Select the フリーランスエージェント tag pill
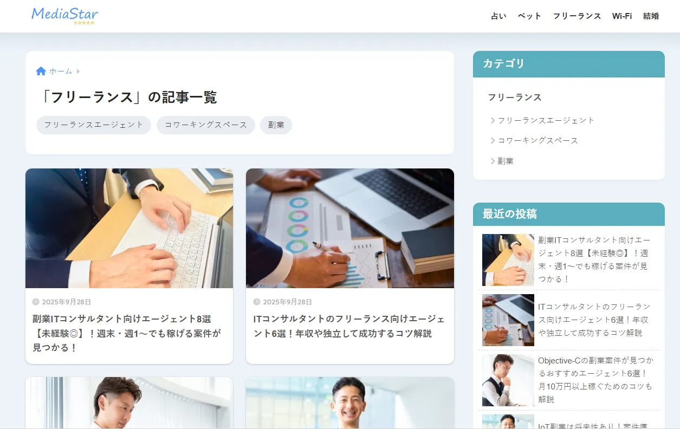The image size is (680, 429). pyautogui.click(x=94, y=125)
